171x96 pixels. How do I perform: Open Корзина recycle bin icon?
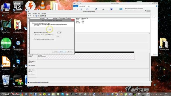[x=6, y=81]
